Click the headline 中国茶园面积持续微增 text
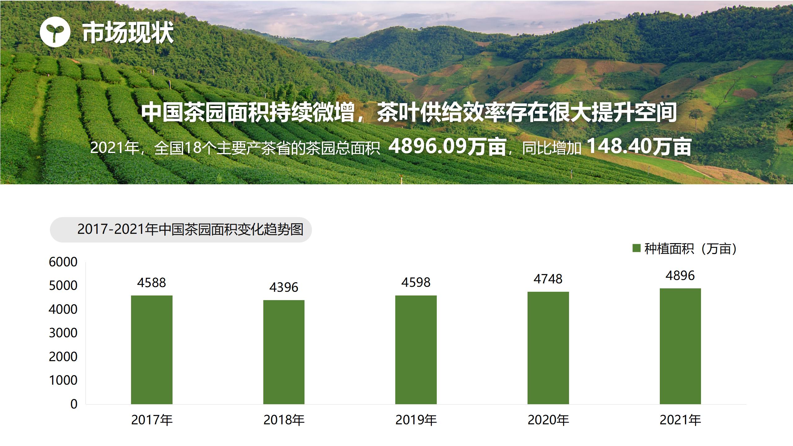Screen dimensions: 793x446 click(248, 113)
